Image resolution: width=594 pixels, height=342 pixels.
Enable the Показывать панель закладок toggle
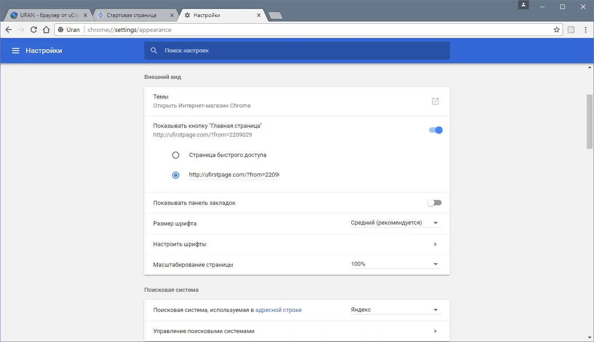434,203
